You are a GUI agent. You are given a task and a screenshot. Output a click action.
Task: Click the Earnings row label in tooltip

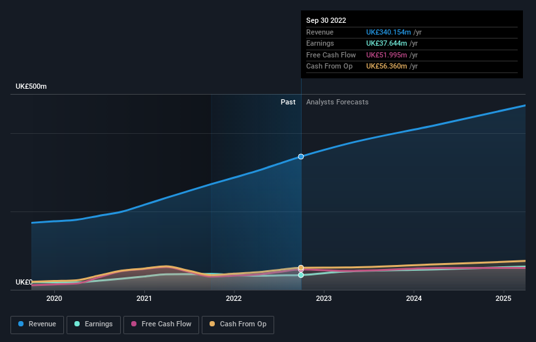[x=320, y=43]
